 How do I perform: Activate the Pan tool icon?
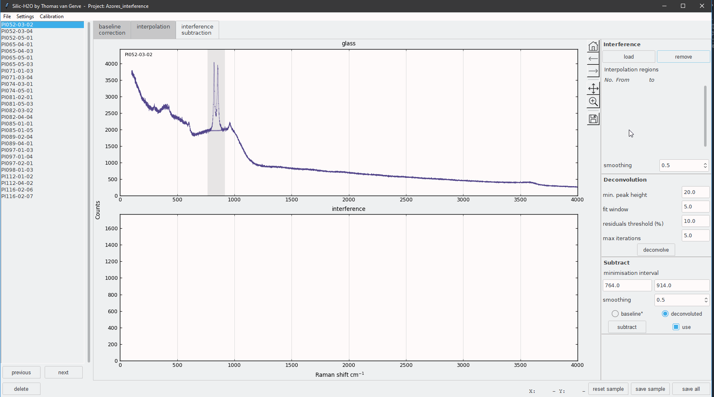593,88
